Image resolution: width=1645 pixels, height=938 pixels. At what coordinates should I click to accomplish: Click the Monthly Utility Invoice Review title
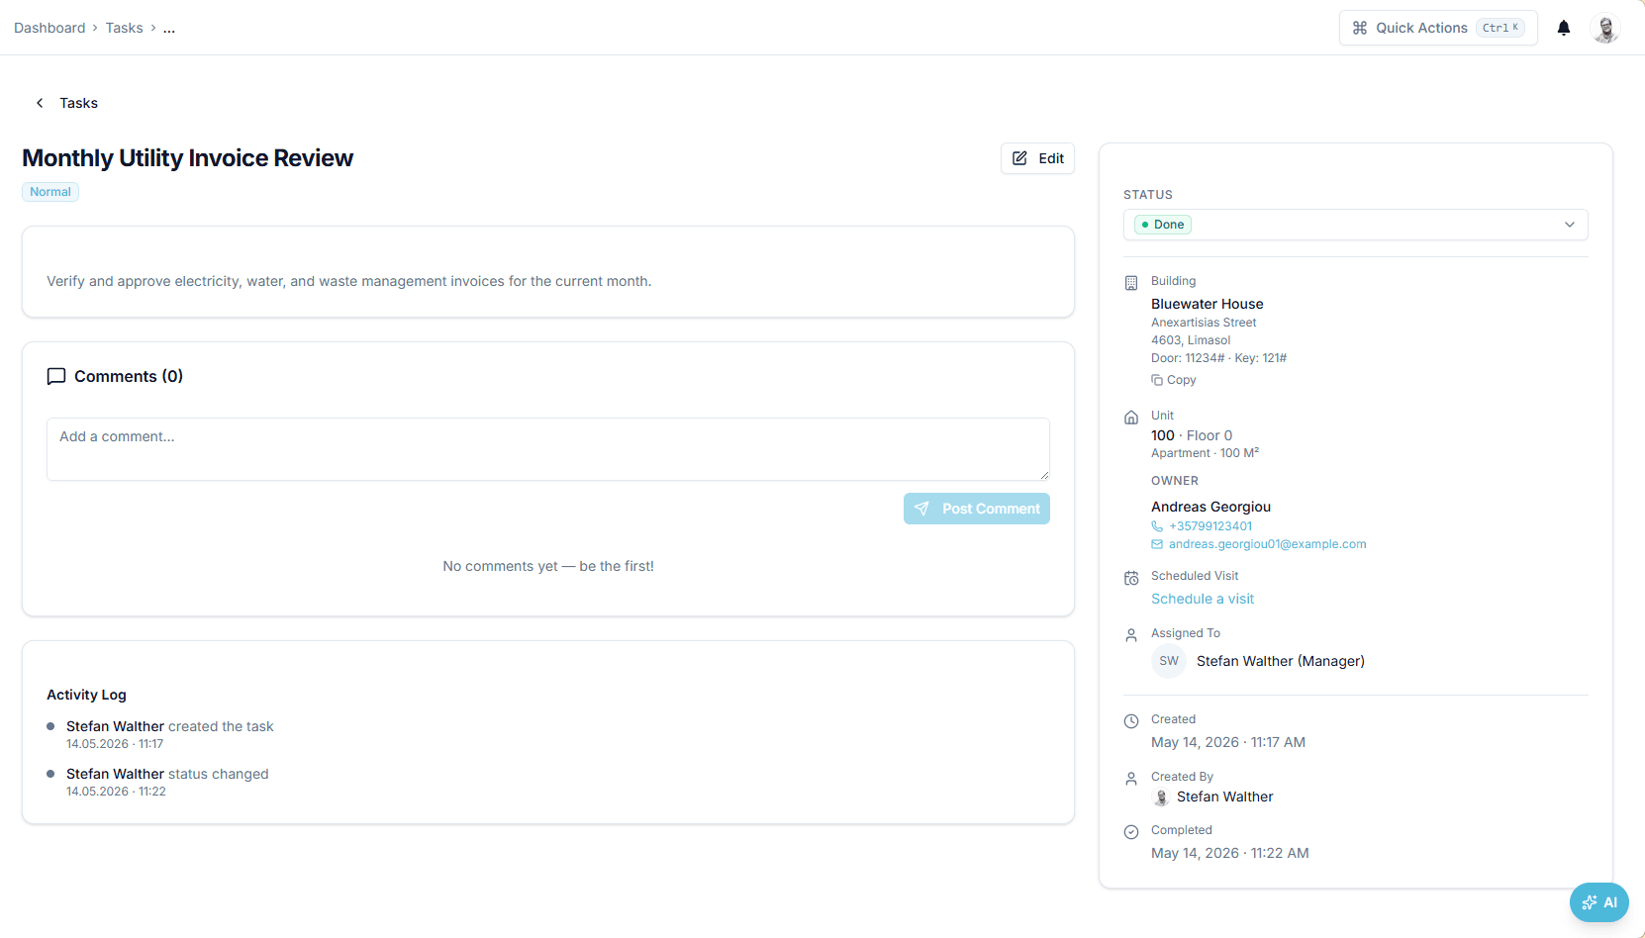[x=187, y=158]
